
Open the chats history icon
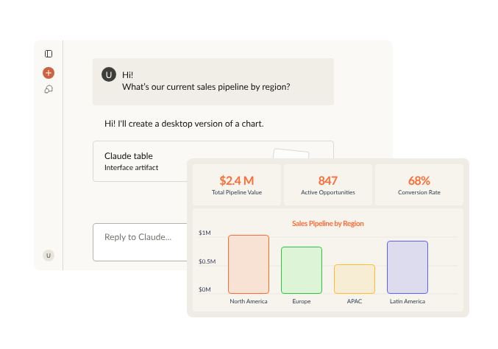49,89
